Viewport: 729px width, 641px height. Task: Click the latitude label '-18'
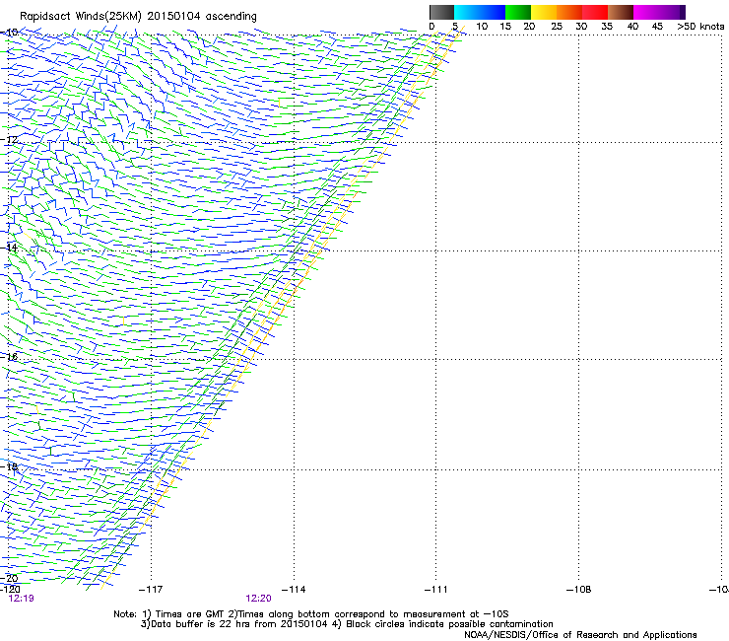coord(9,466)
